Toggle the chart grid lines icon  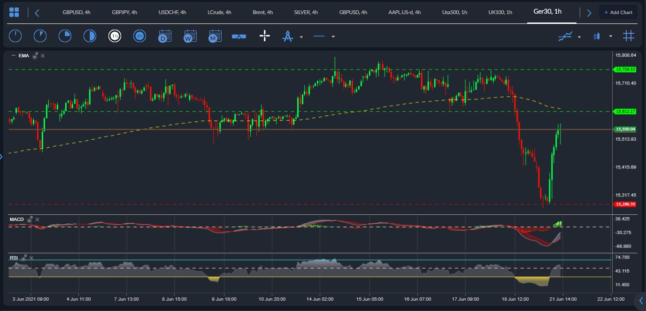(629, 36)
